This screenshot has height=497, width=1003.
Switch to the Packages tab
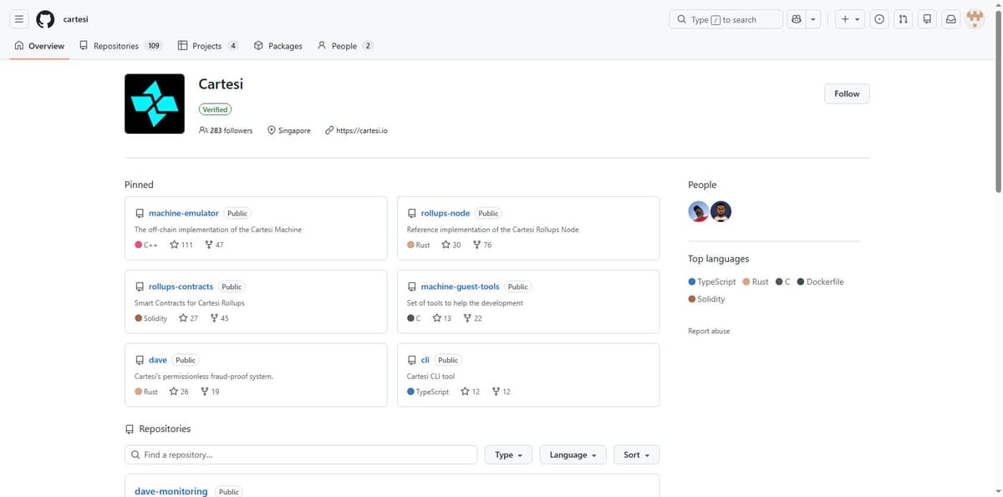coord(277,46)
